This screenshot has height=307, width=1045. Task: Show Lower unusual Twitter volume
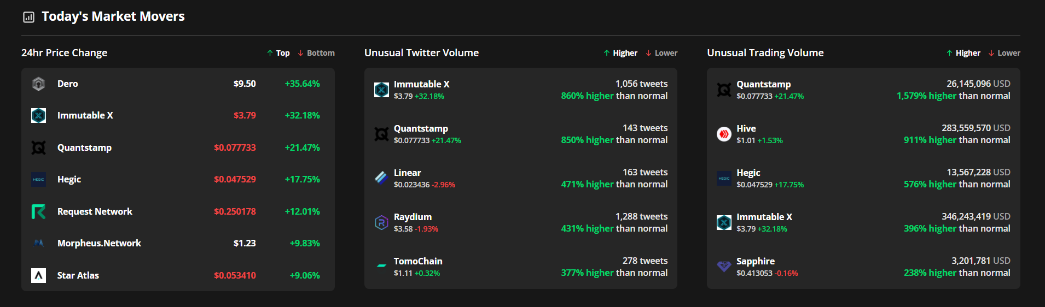click(x=662, y=53)
